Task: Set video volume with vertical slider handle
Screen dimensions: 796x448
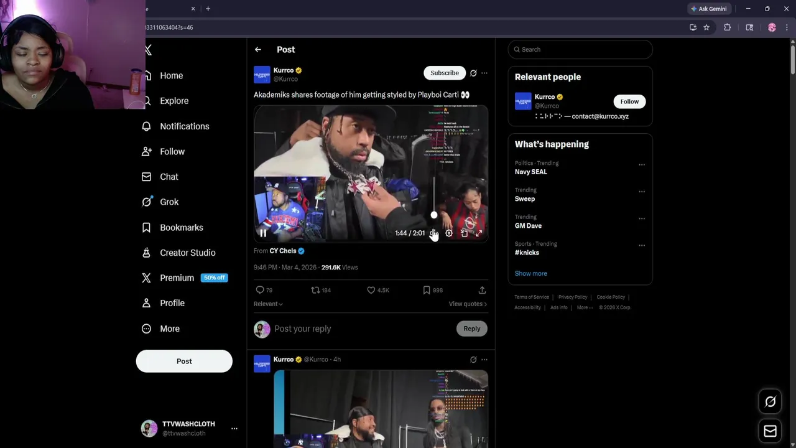Action: [x=434, y=215]
